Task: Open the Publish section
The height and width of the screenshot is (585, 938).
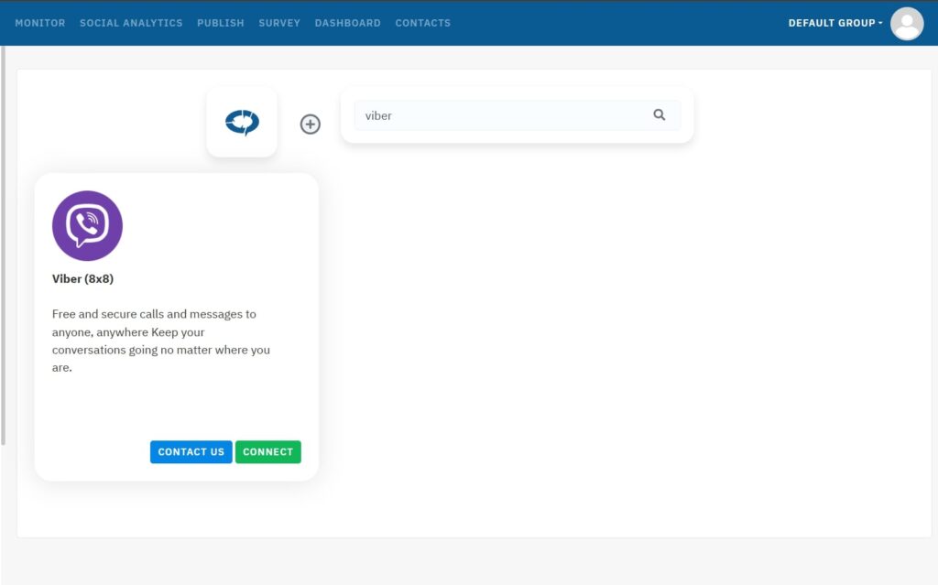Action: pos(220,23)
